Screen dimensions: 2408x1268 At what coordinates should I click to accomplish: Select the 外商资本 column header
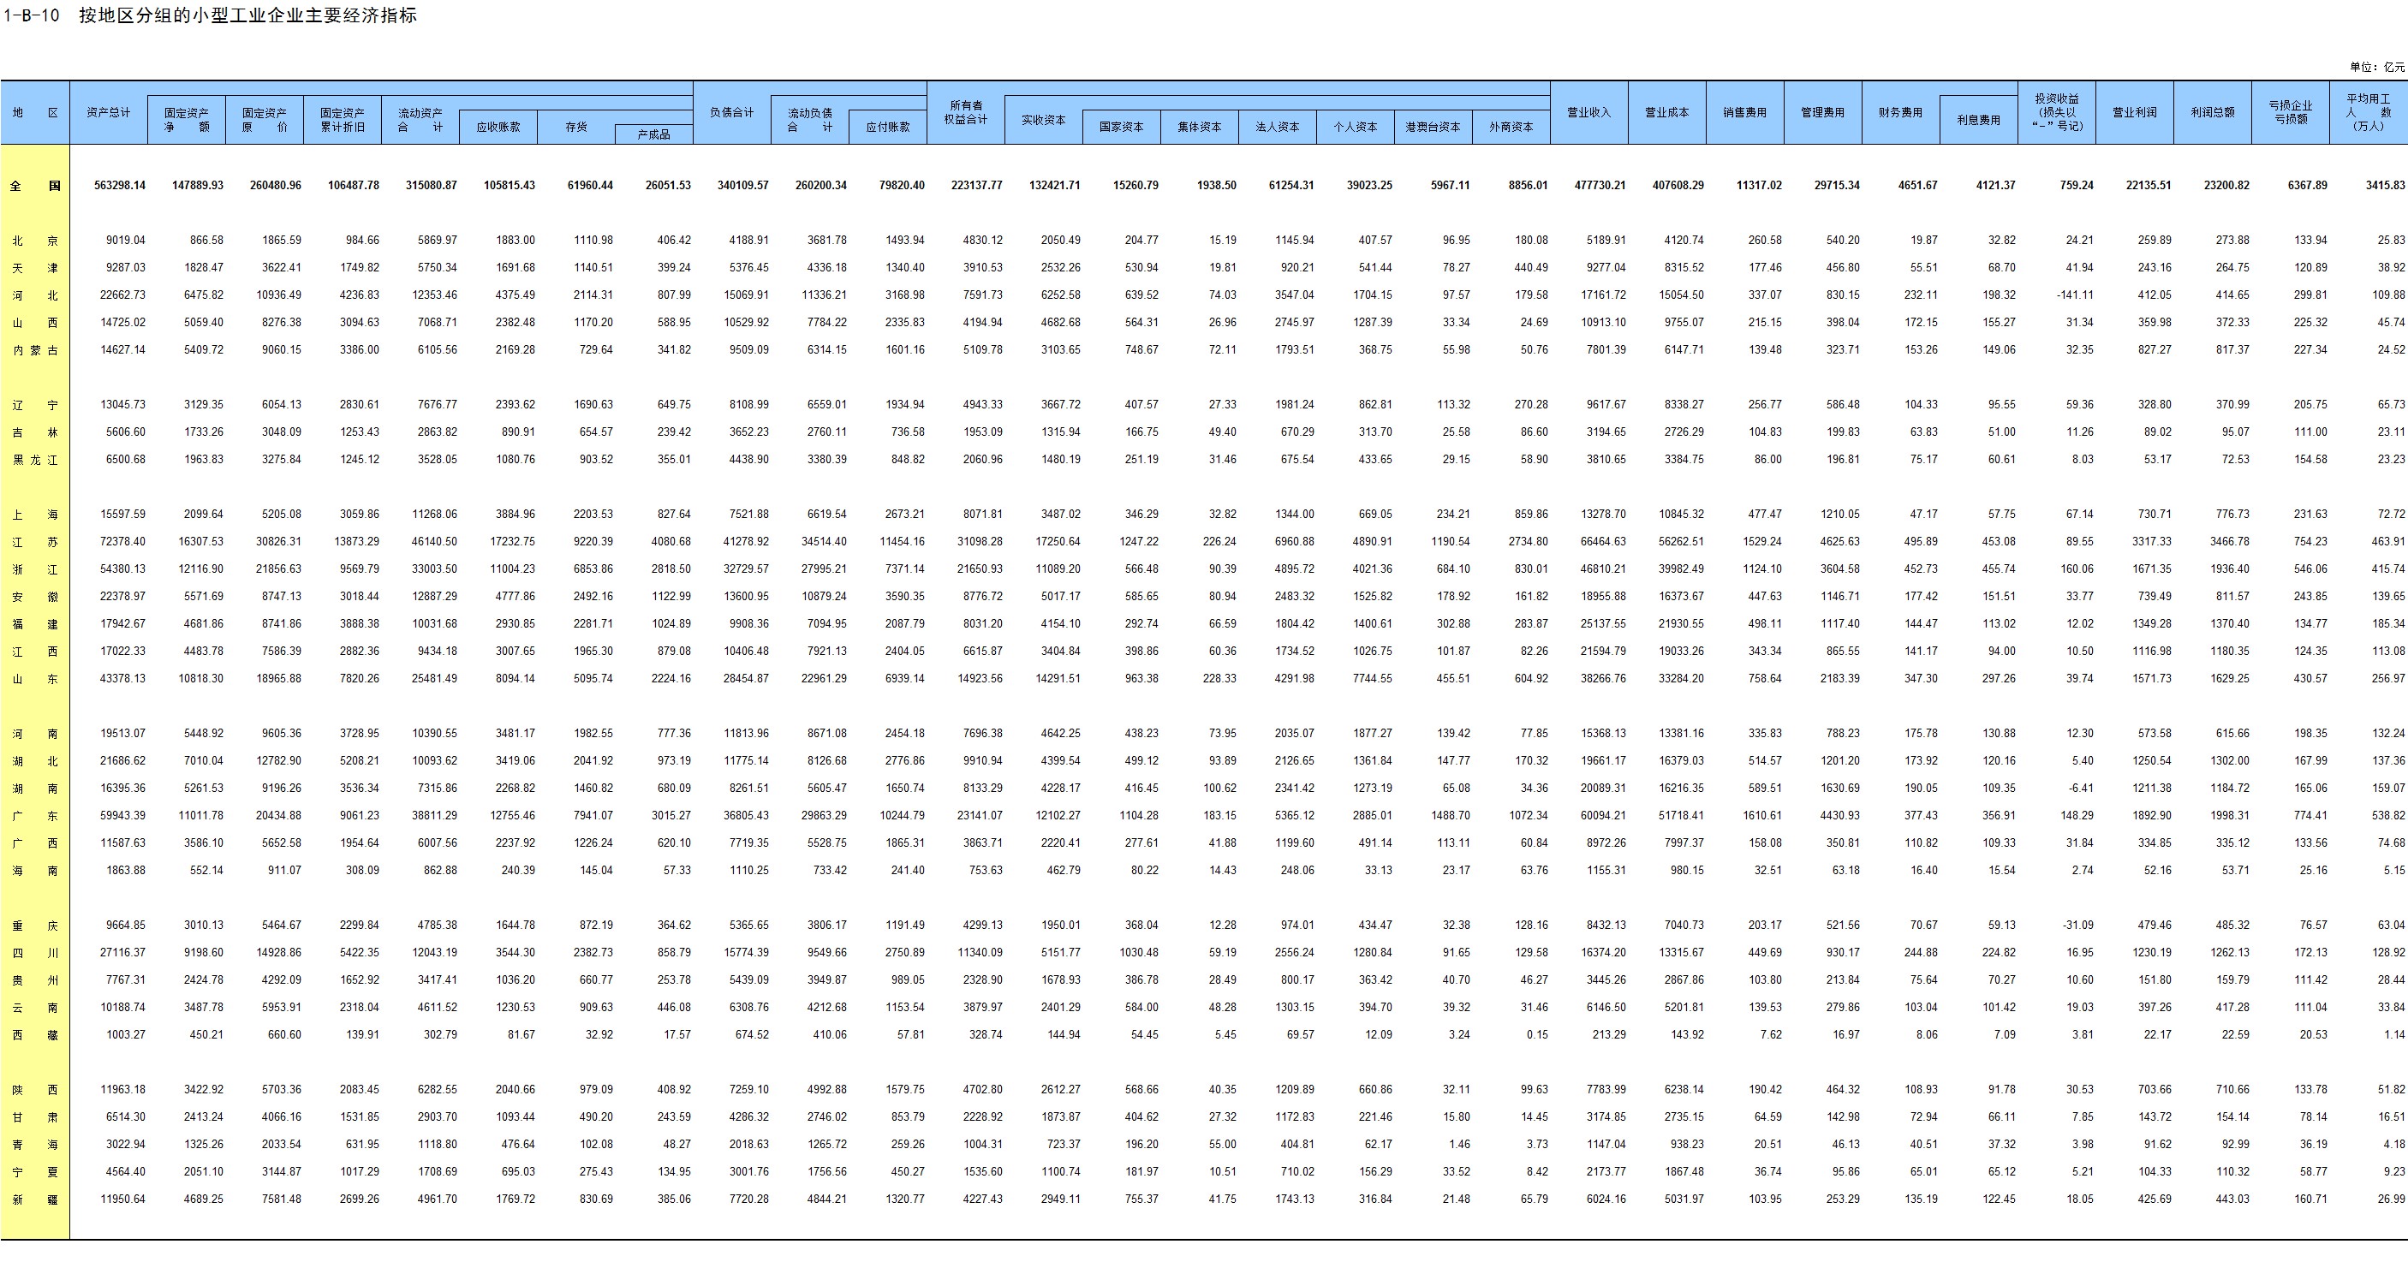pyautogui.click(x=1511, y=127)
